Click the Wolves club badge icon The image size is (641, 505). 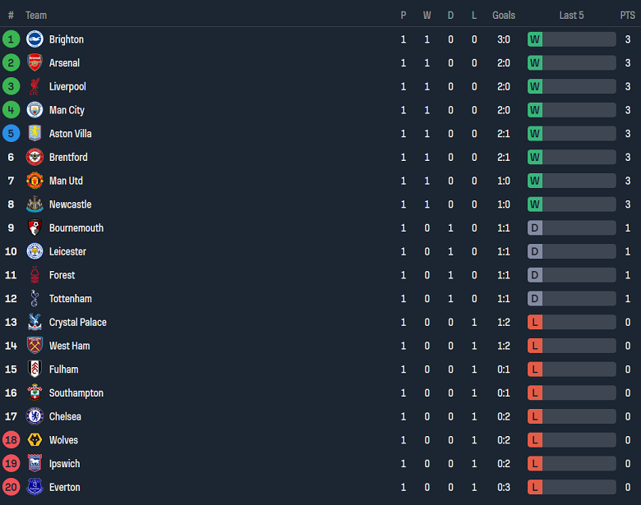pyautogui.click(x=35, y=440)
